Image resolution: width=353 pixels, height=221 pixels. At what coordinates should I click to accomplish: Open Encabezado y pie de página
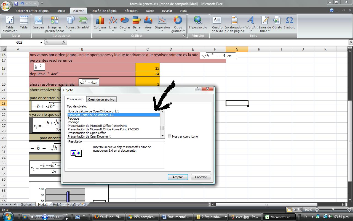234,24
